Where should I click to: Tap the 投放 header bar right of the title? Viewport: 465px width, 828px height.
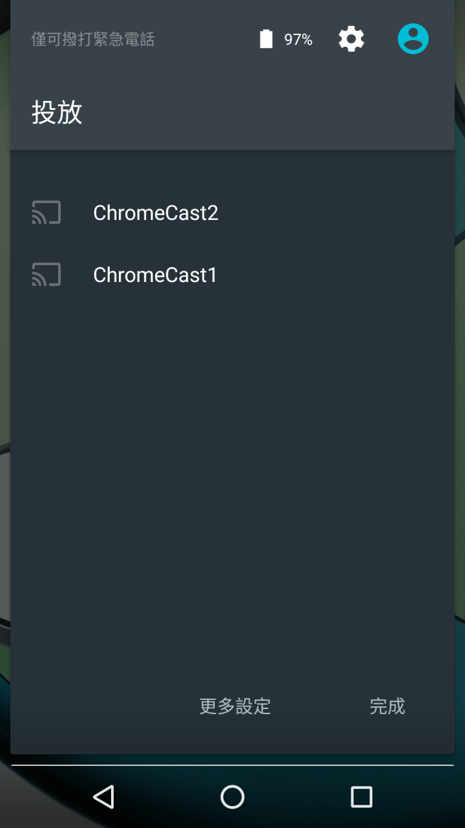(271, 113)
